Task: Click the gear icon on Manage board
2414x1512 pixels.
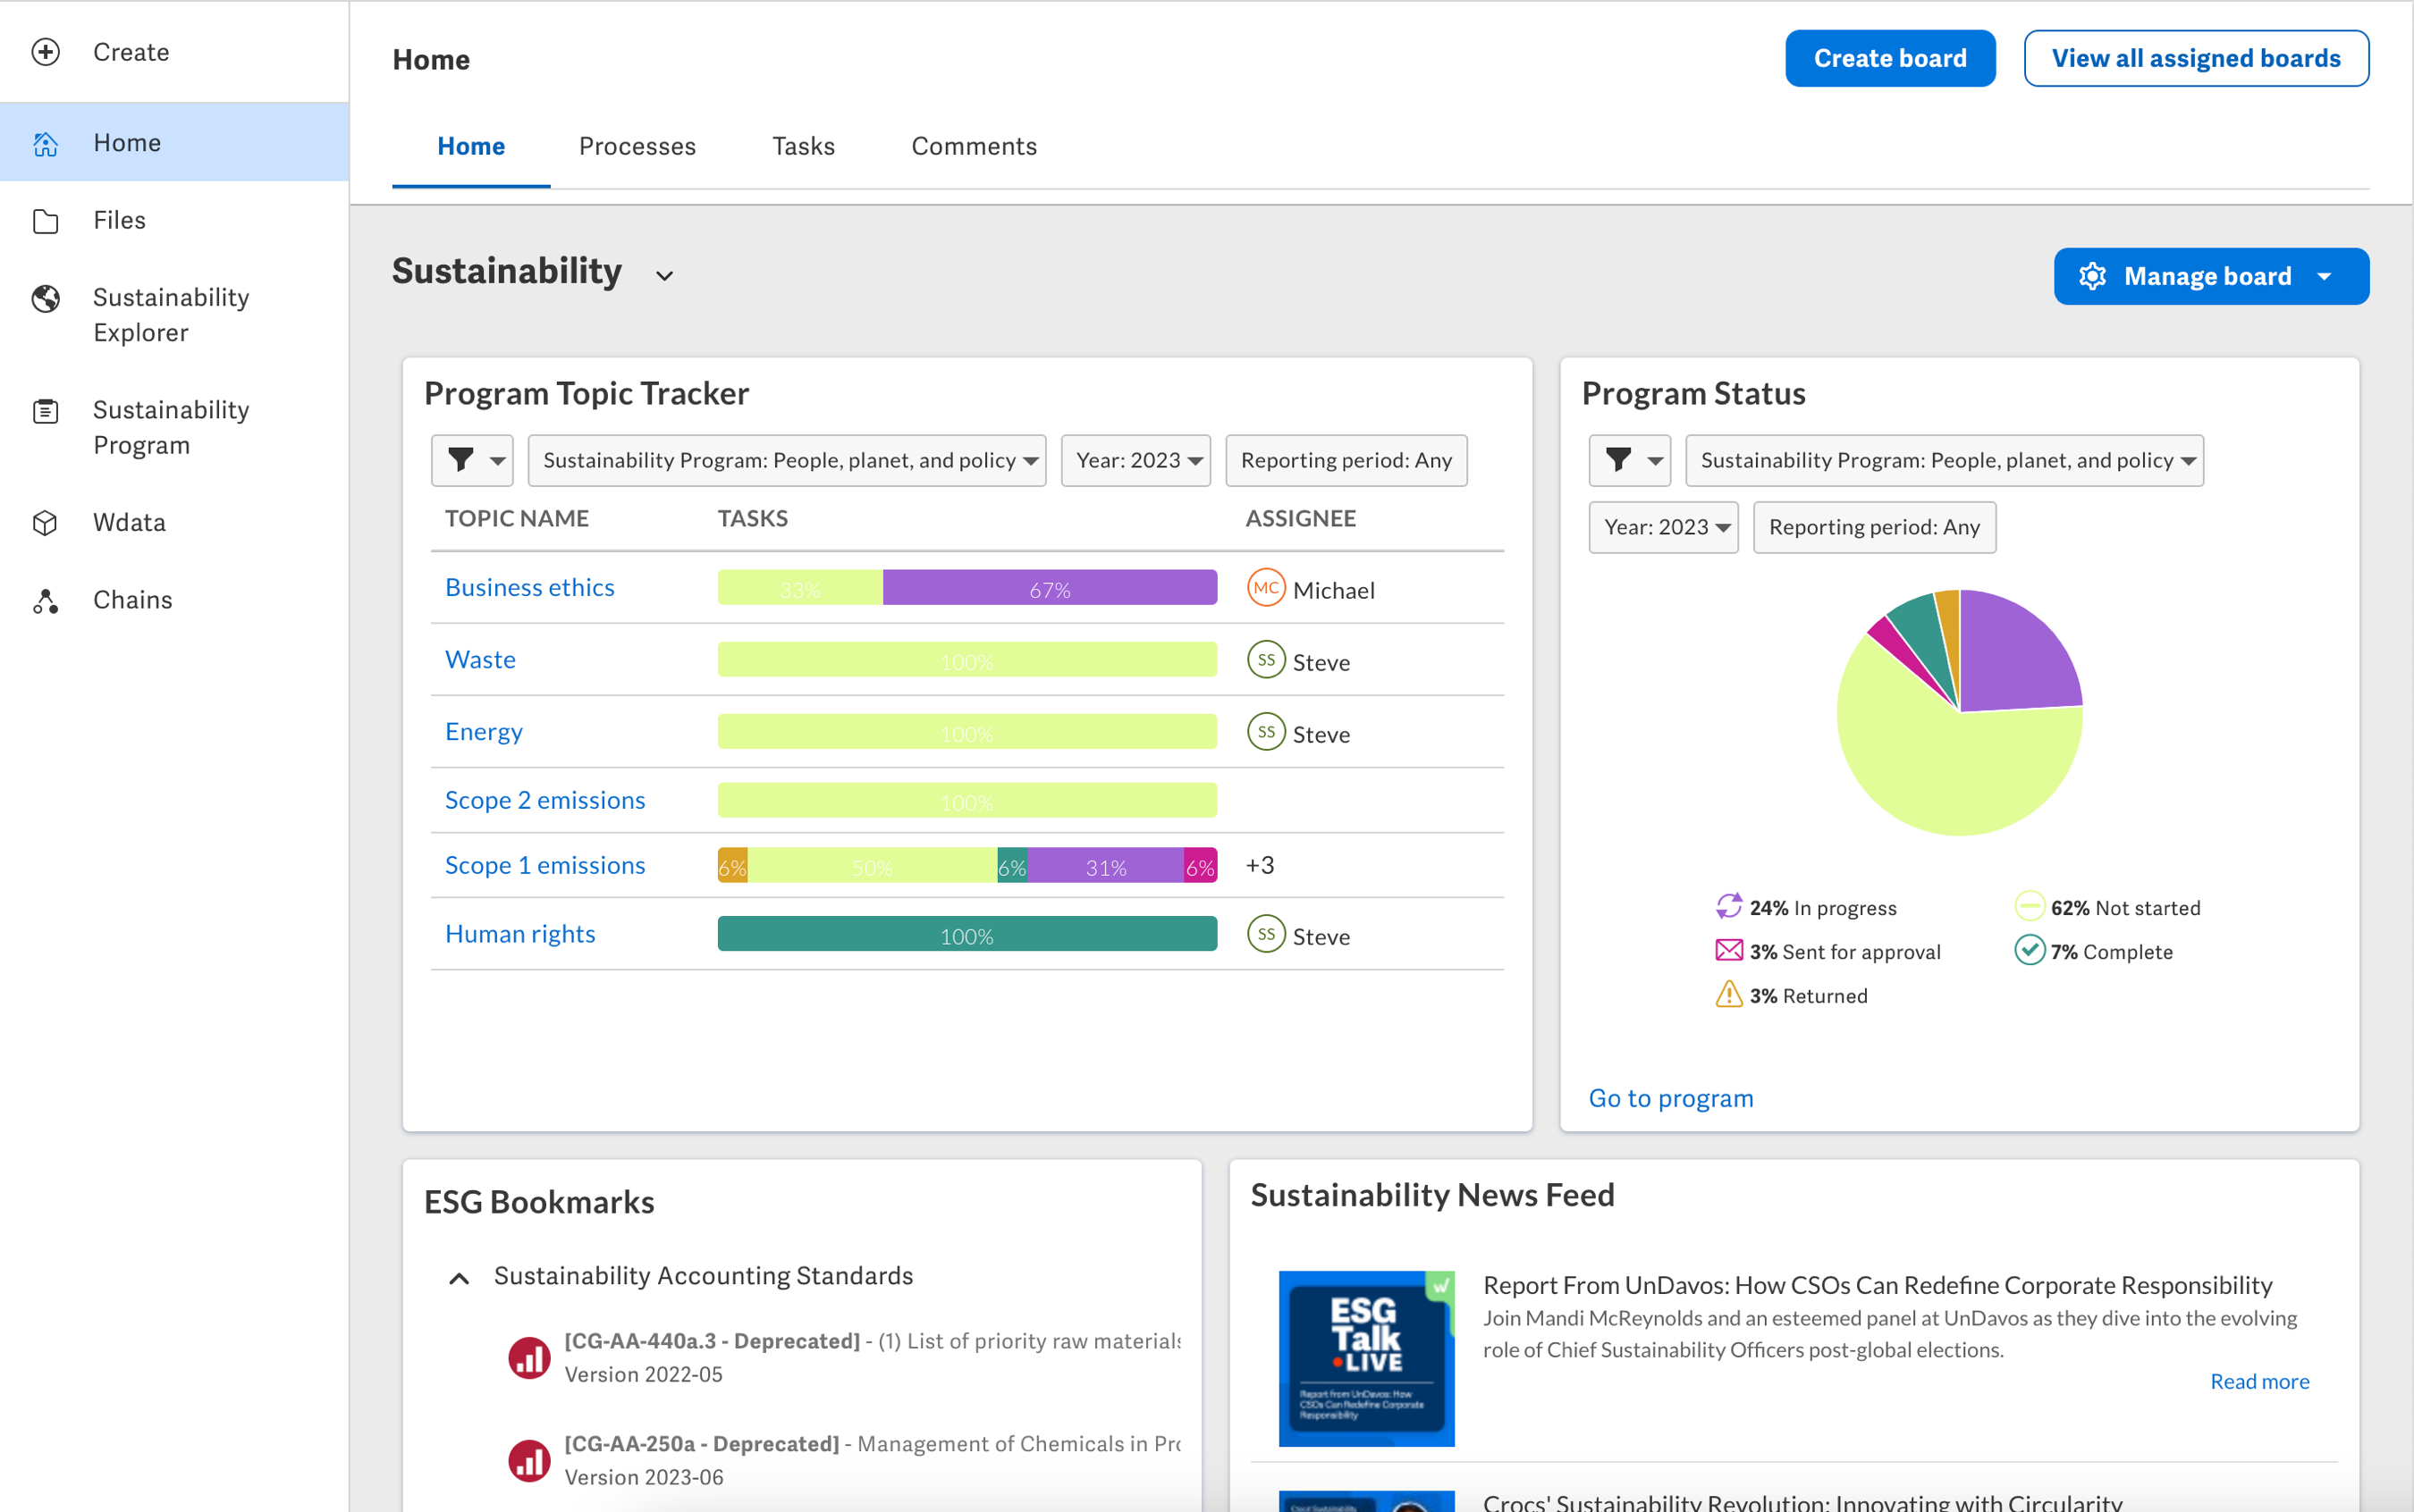Action: click(x=2092, y=276)
